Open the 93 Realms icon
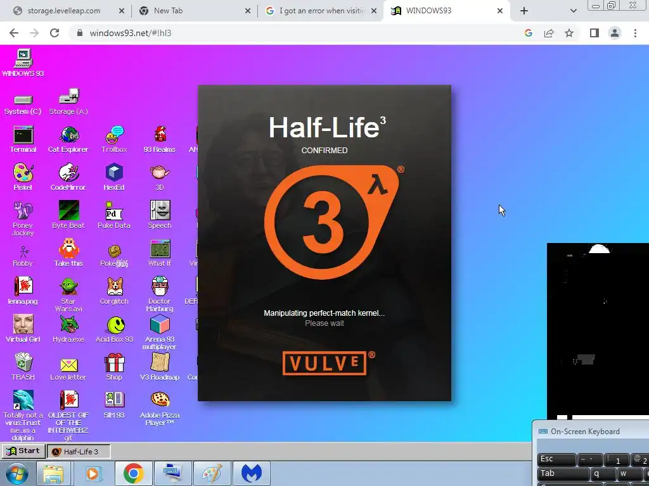Image resolution: width=649 pixels, height=486 pixels. coord(160,139)
